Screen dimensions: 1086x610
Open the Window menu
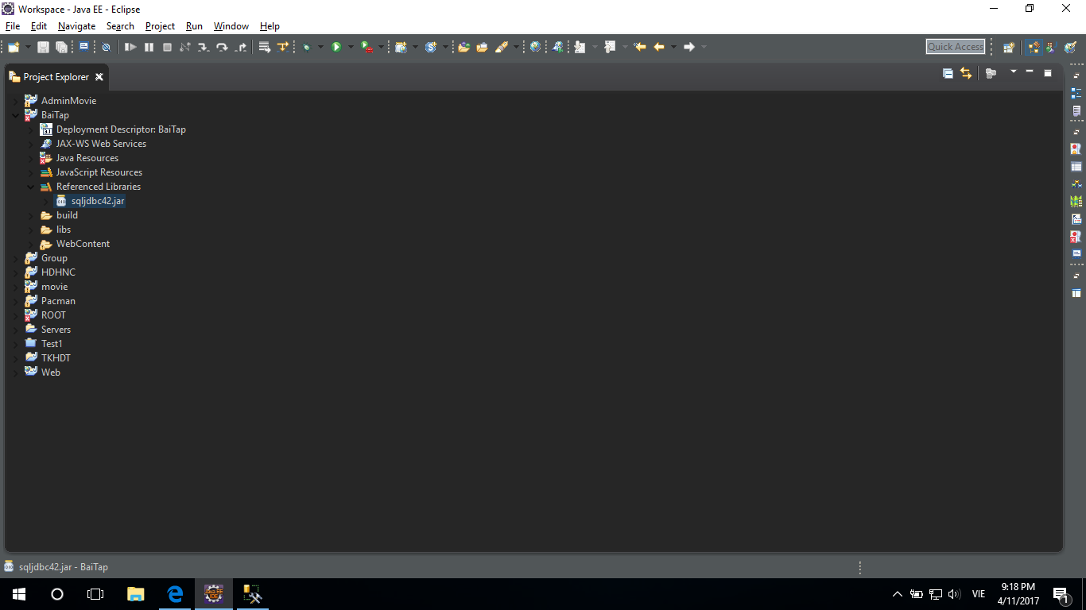pos(231,26)
